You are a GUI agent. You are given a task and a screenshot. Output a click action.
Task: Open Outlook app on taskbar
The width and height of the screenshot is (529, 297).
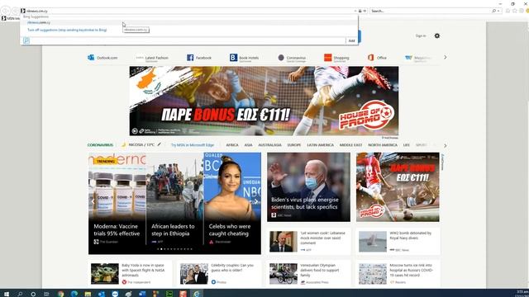point(101,294)
